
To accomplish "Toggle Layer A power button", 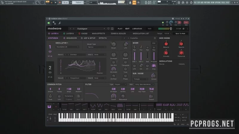I will click(x=49, y=33).
